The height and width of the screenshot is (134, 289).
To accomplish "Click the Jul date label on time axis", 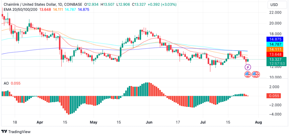I will (x=203, y=122).
